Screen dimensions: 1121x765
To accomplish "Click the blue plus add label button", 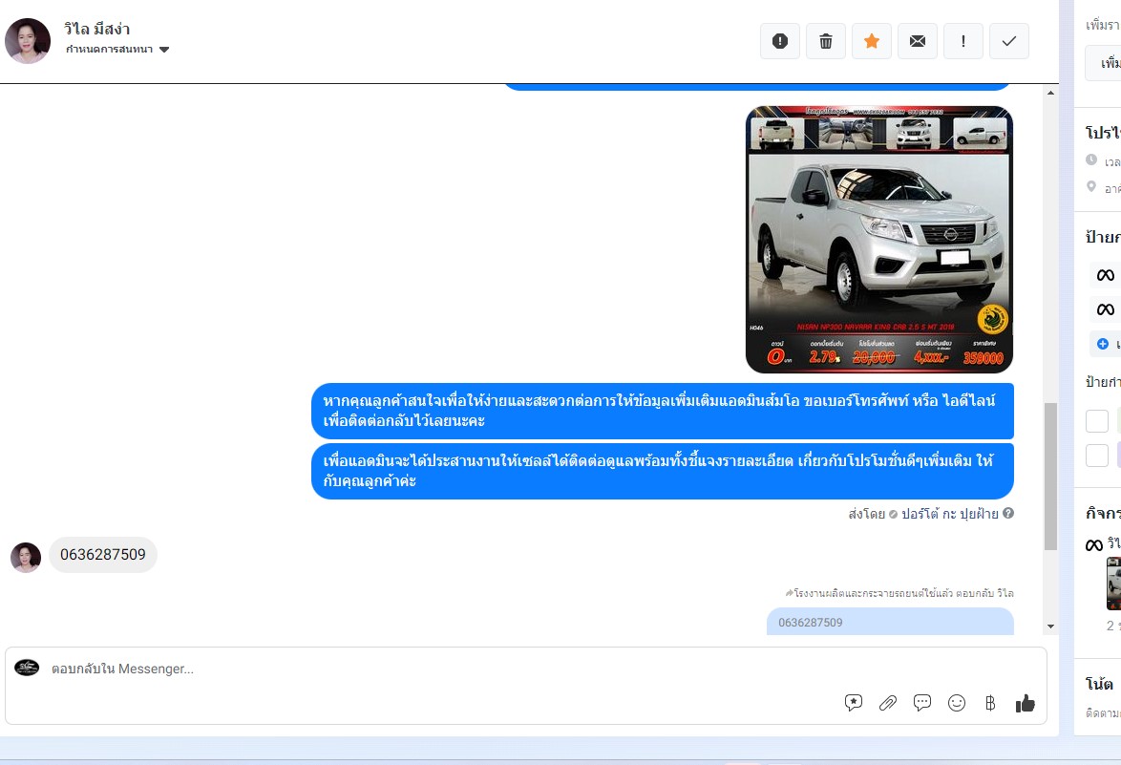I will coord(1103,344).
